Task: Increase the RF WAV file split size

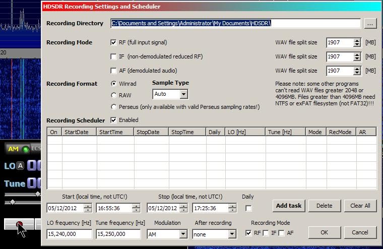Action: click(357, 40)
